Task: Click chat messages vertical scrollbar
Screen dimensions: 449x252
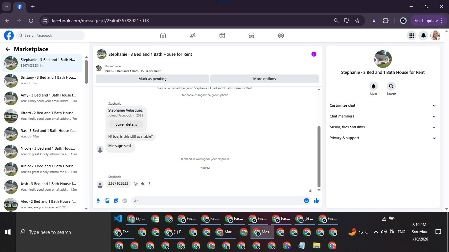Action: [x=319, y=156]
